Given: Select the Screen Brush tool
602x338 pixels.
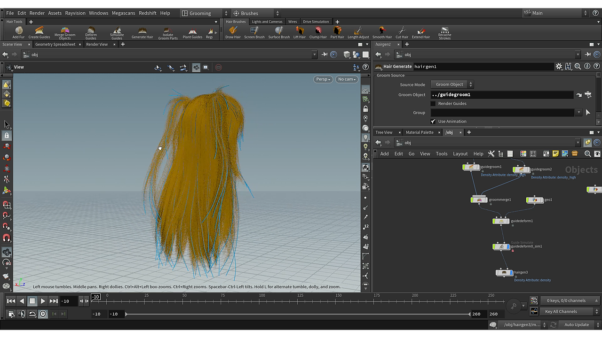Looking at the screenshot, I should pyautogui.click(x=254, y=32).
